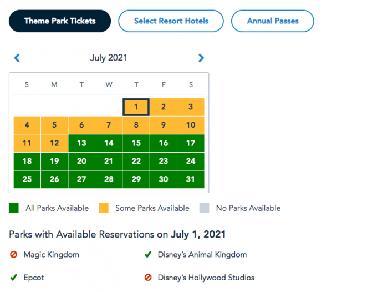Select July 1 on the calendar
This screenshot has width=388, height=292.
(136, 107)
